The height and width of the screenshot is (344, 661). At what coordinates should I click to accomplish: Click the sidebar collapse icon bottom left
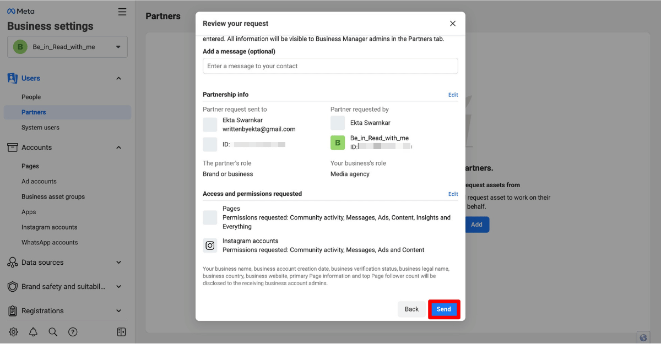(x=121, y=332)
